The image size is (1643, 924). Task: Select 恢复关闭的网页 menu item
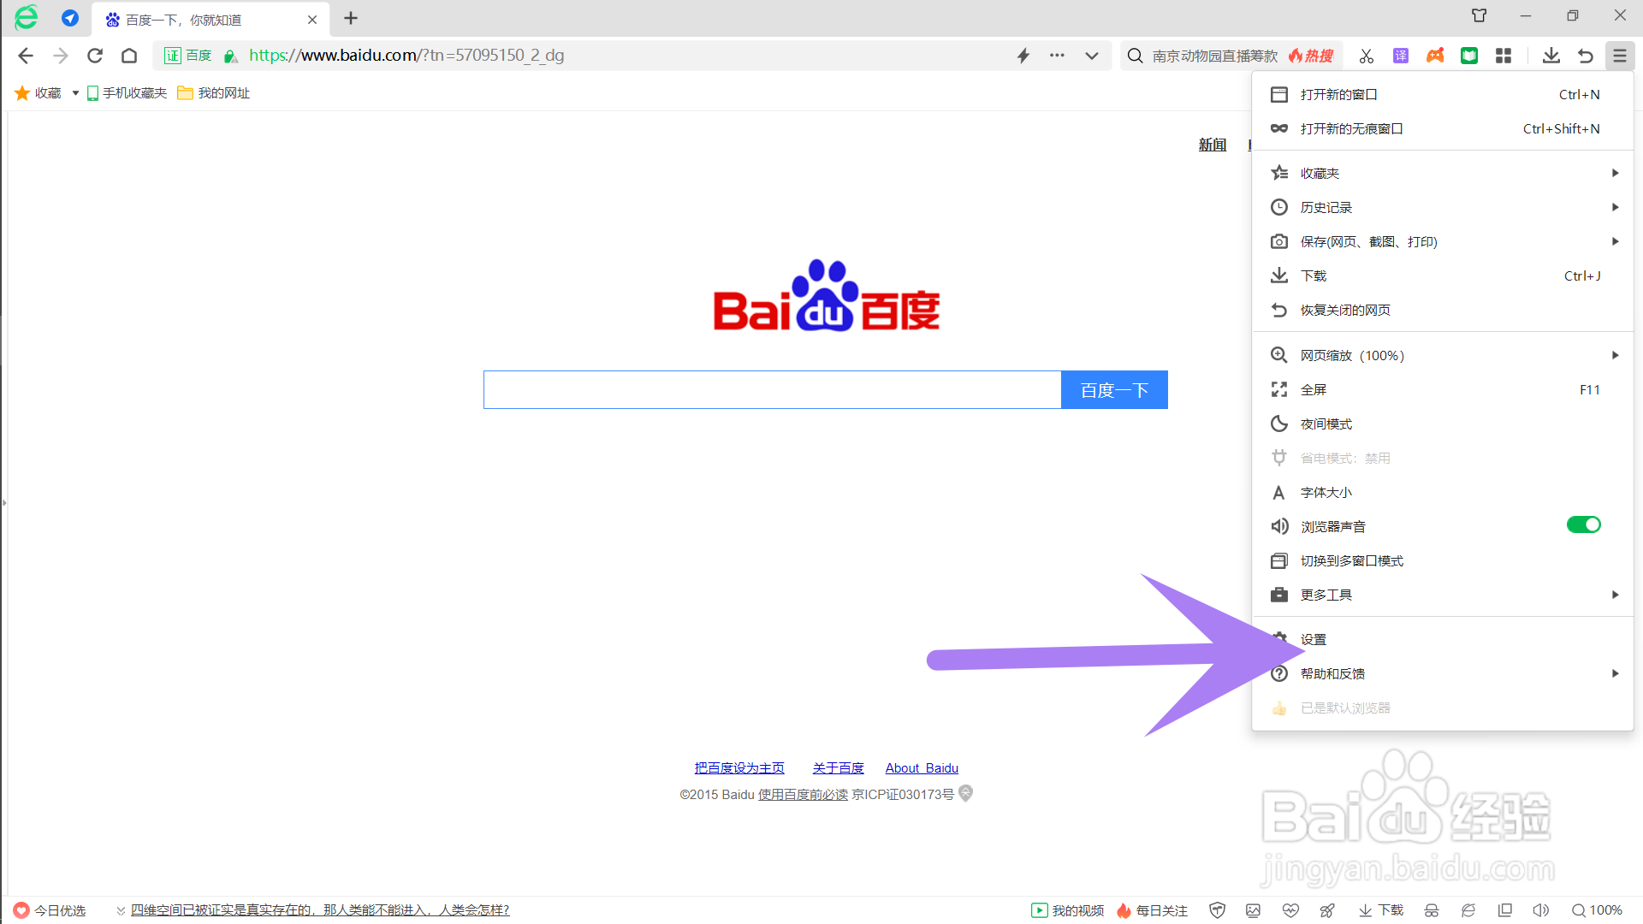(1443, 310)
